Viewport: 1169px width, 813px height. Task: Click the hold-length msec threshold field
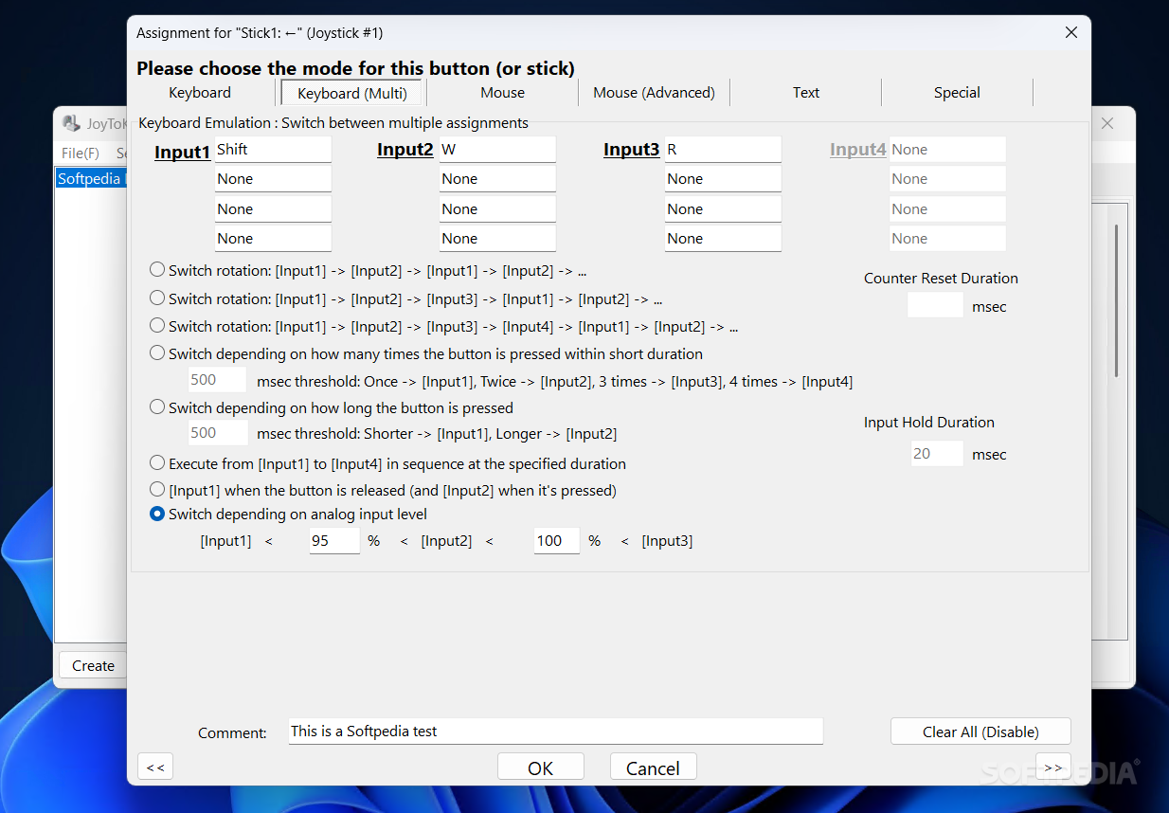coord(218,433)
